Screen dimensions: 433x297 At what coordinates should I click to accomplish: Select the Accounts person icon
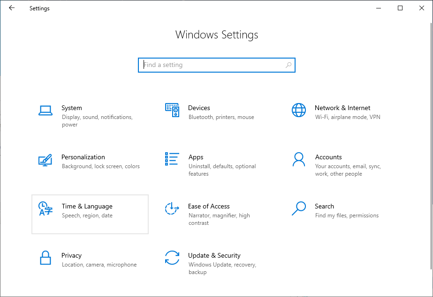click(x=299, y=159)
